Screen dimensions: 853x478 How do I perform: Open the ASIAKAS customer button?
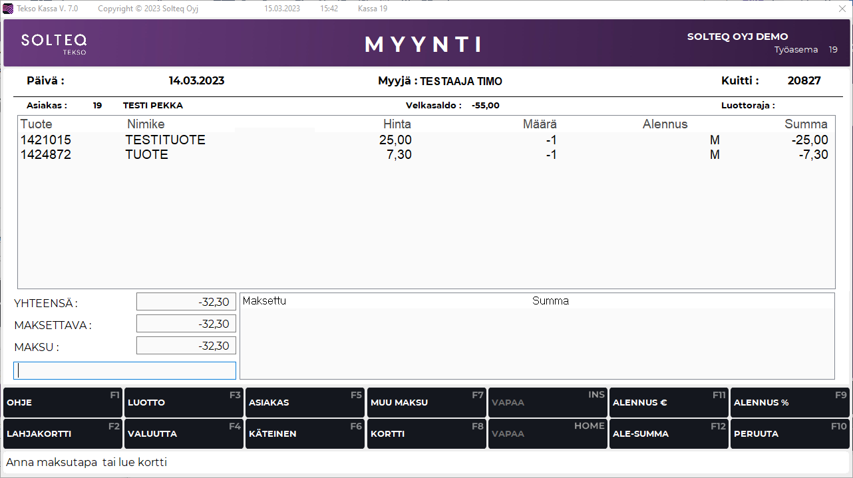pyautogui.click(x=305, y=403)
